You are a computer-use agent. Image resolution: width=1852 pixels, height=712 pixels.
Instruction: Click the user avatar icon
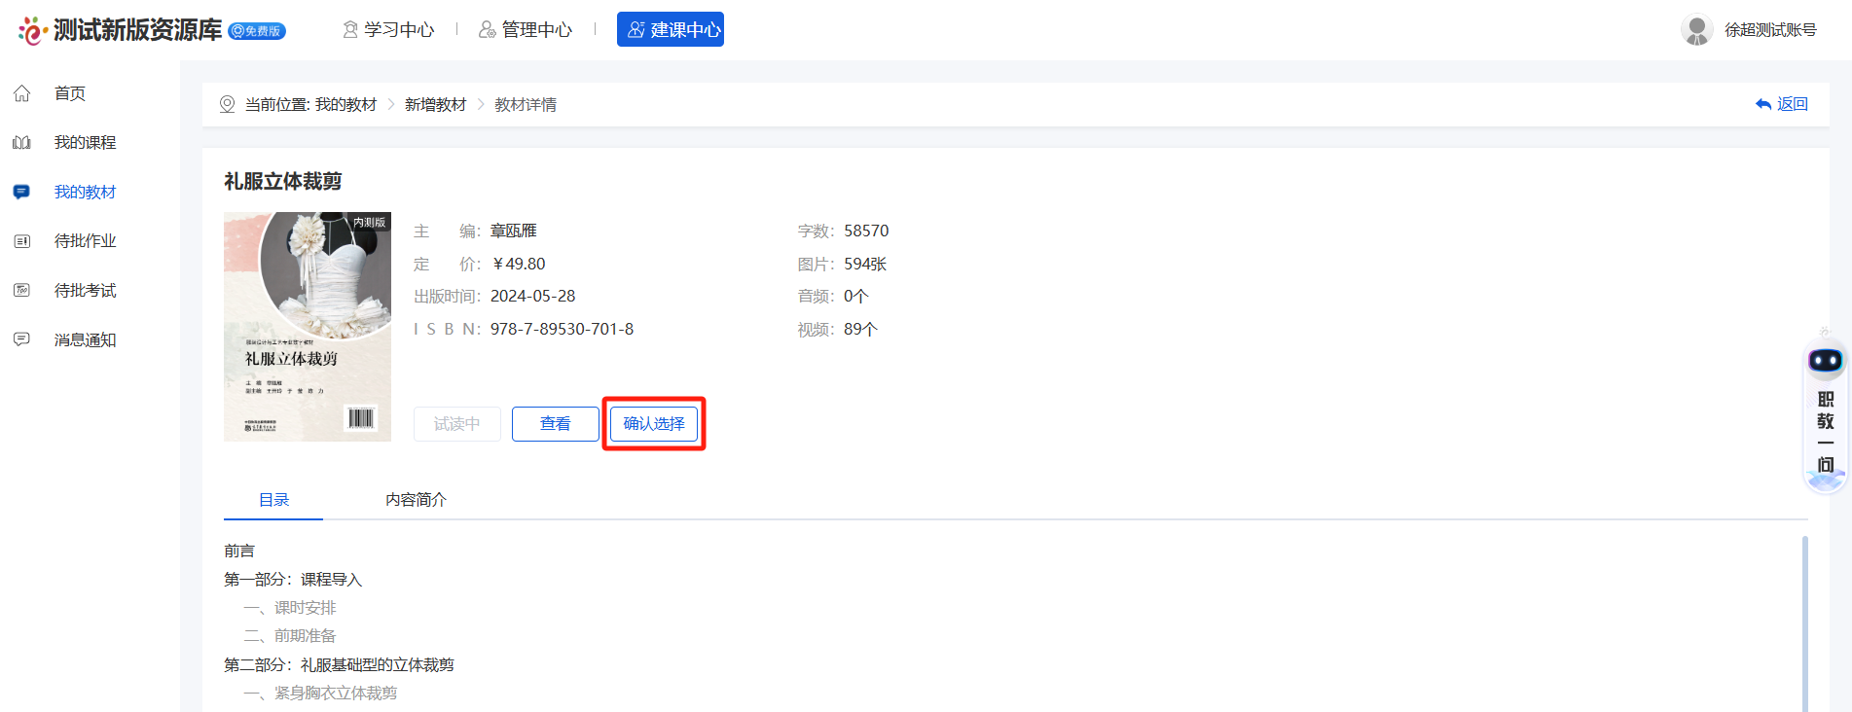point(1697,30)
